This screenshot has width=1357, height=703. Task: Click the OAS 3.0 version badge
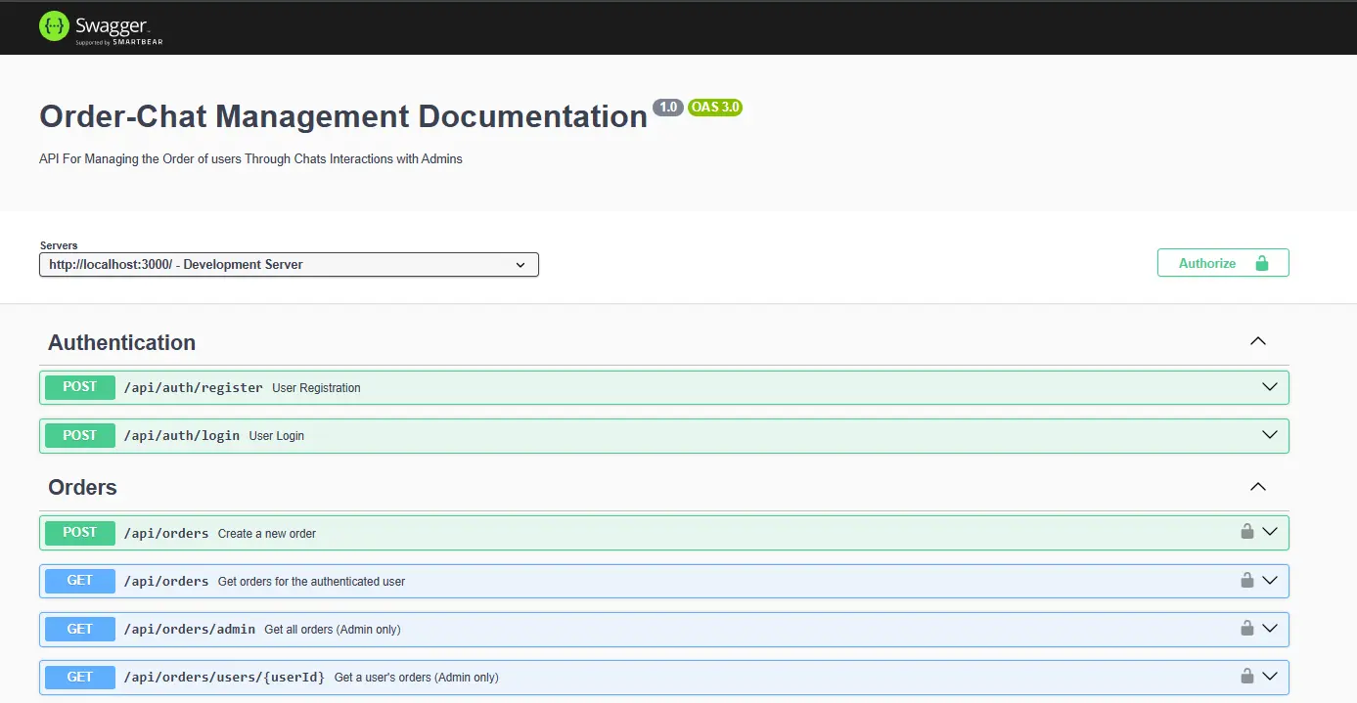click(x=714, y=108)
